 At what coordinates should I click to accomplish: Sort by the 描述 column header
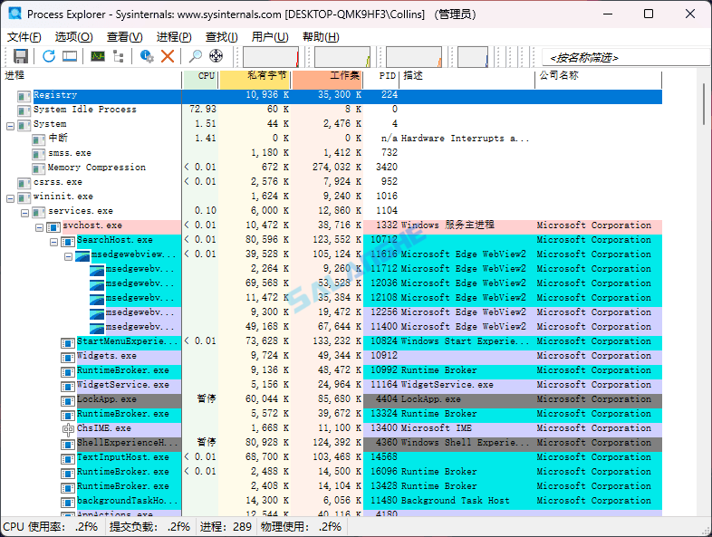click(x=467, y=80)
